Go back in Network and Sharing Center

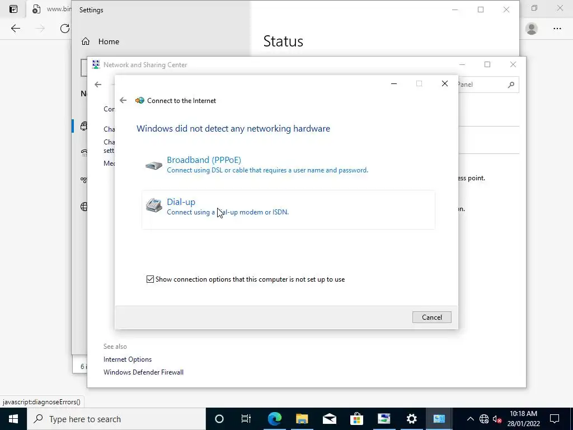tap(98, 85)
